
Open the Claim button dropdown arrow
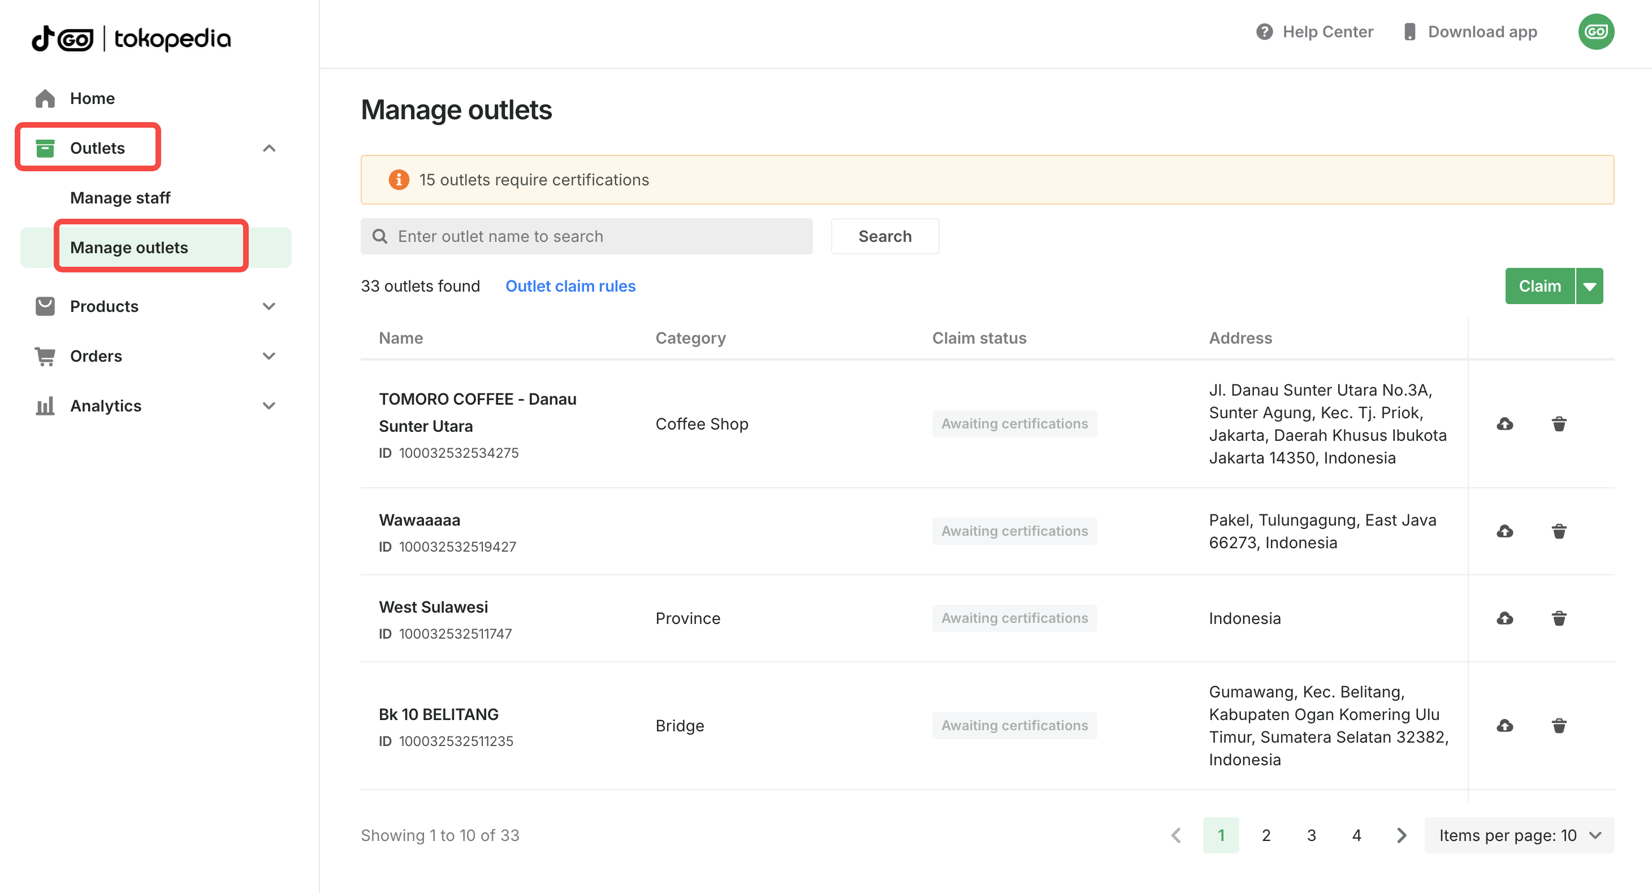(1589, 286)
